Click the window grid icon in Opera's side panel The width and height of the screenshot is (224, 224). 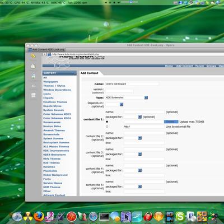click(33, 95)
